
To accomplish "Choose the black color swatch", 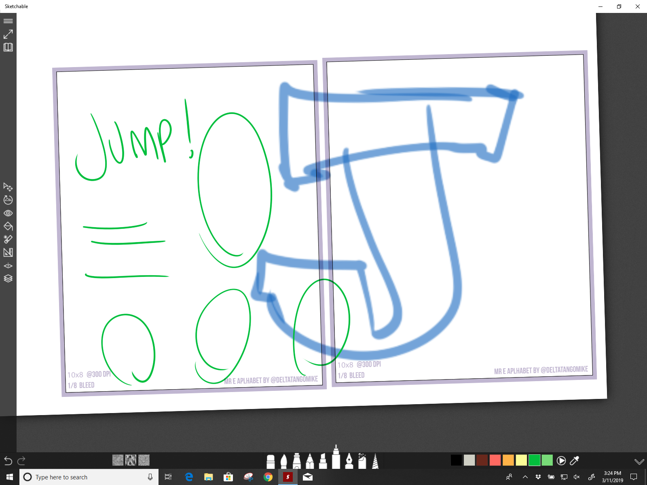I will pyautogui.click(x=456, y=460).
